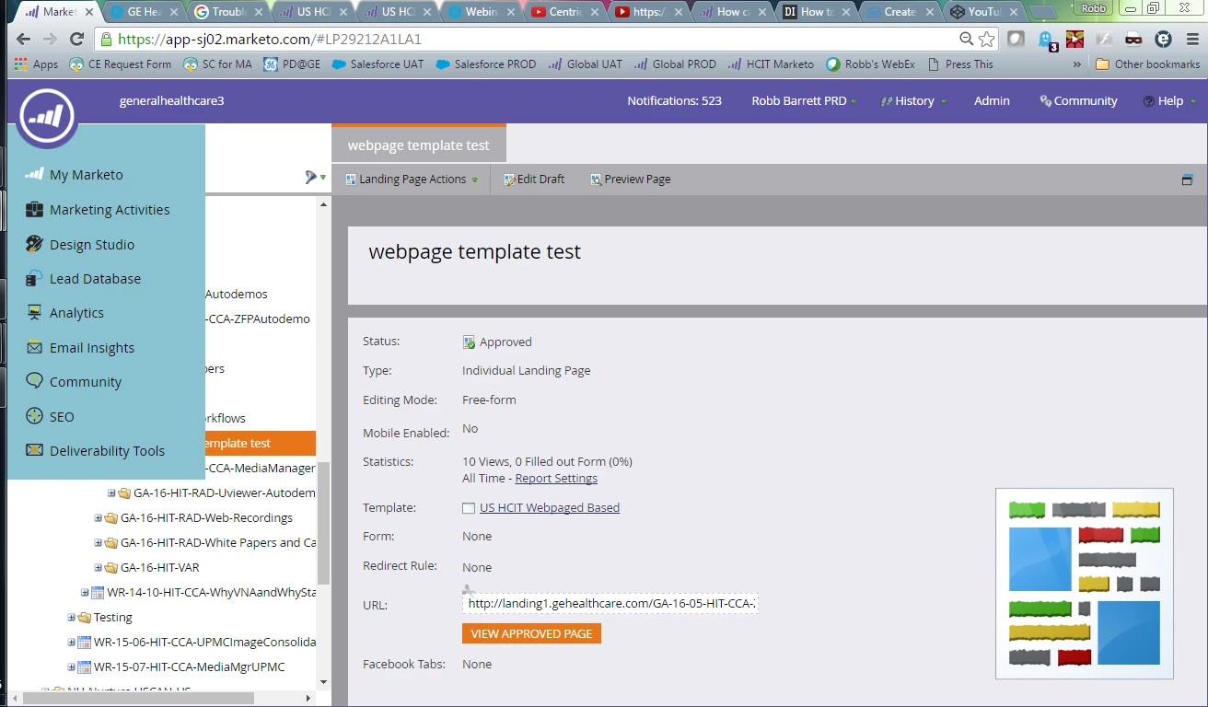Click browser back arrow
This screenshot has height=707, width=1208.
(x=23, y=40)
